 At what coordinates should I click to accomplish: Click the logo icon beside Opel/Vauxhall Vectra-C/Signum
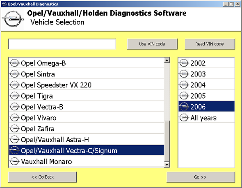pyautogui.click(x=14, y=150)
